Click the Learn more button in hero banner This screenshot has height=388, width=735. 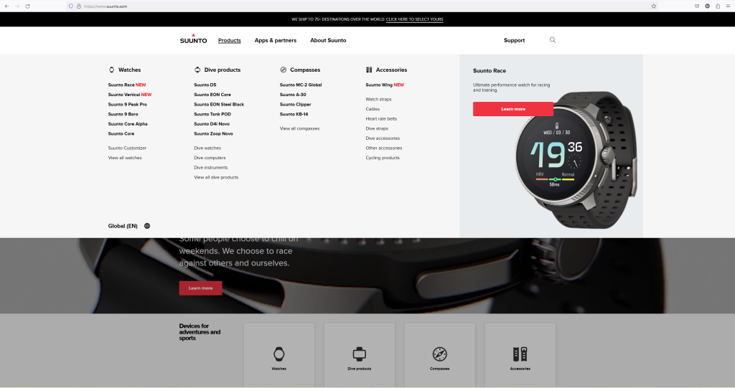click(201, 288)
